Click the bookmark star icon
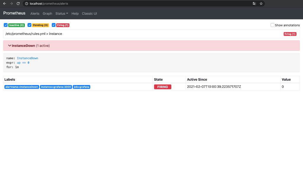This screenshot has height=180, width=303. pos(261,4)
